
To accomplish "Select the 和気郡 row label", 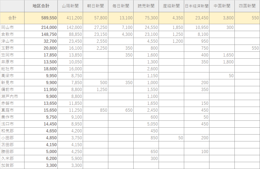I will 12,131.
